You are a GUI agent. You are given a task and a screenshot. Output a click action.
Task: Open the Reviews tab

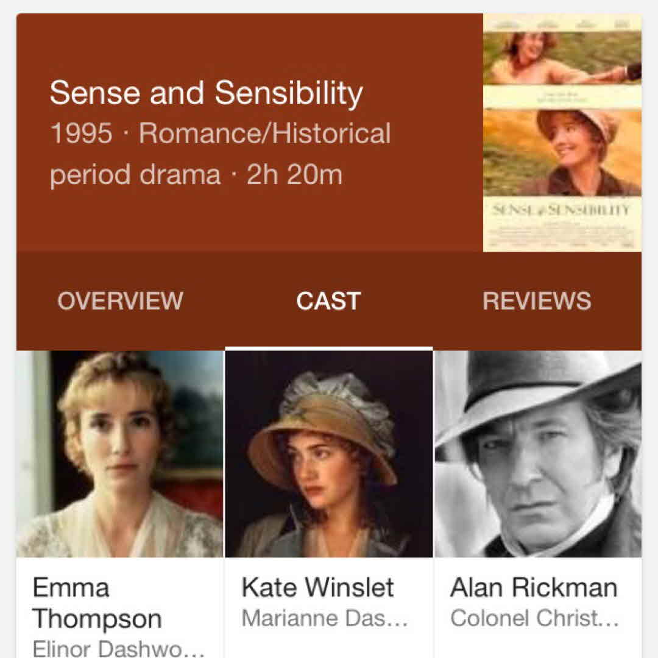point(537,301)
